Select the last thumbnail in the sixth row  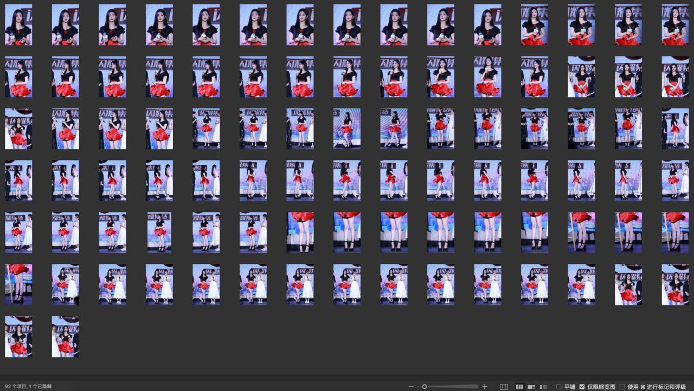click(x=675, y=285)
